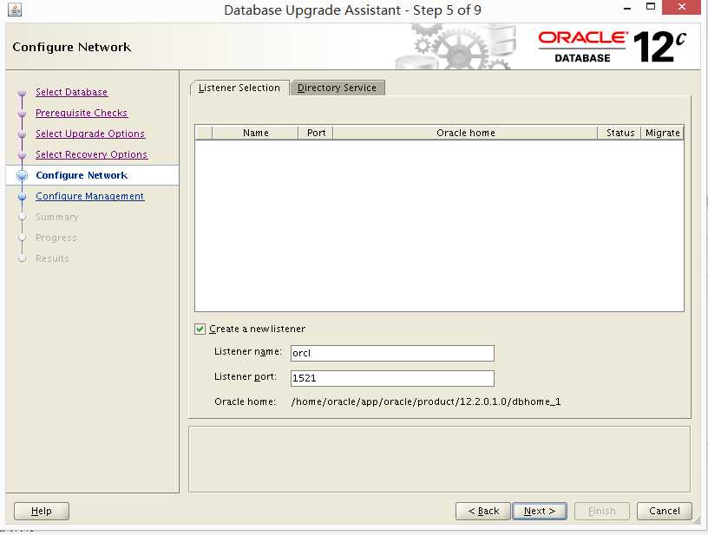Go to the Select Database step
The height and width of the screenshot is (535, 708).
pos(71,92)
